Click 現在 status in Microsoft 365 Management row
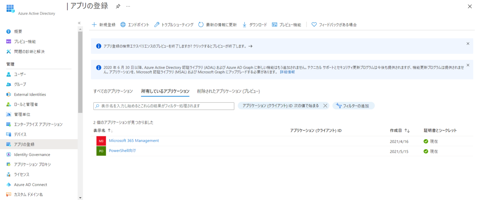This screenshot has height=200, width=481. point(431,141)
